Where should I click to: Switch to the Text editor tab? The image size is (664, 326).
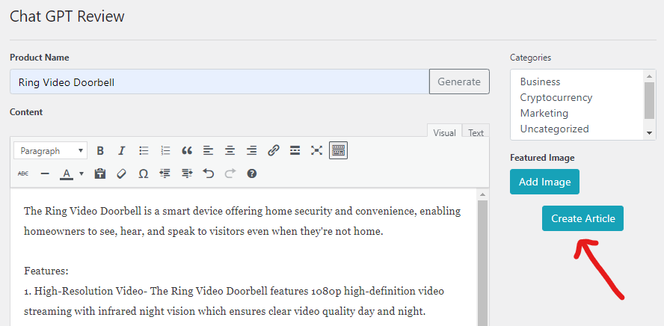[x=476, y=133]
